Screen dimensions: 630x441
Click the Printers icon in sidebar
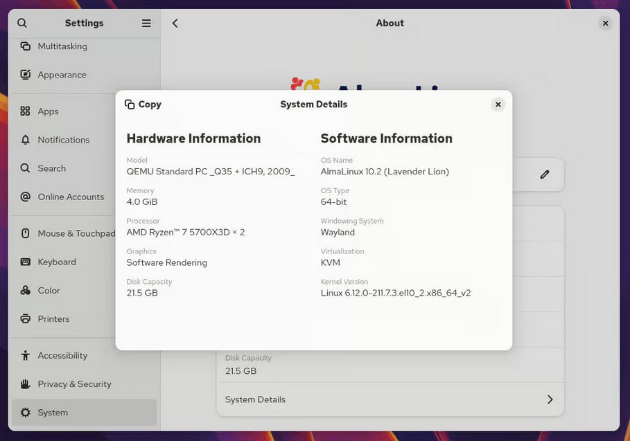point(26,318)
